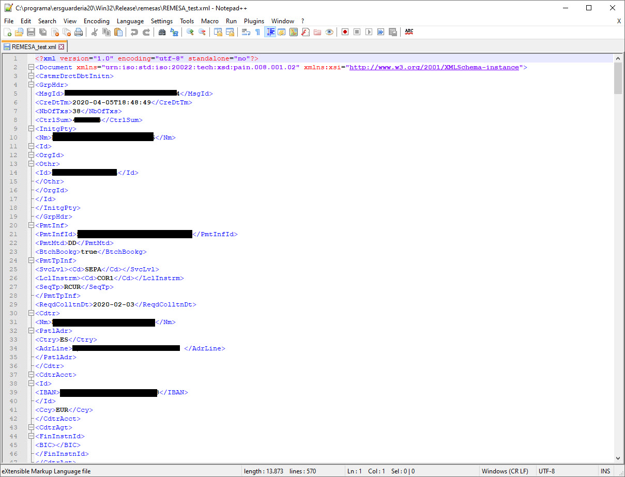Start macro recording with the red dot
The image size is (625, 477).
pos(345,32)
